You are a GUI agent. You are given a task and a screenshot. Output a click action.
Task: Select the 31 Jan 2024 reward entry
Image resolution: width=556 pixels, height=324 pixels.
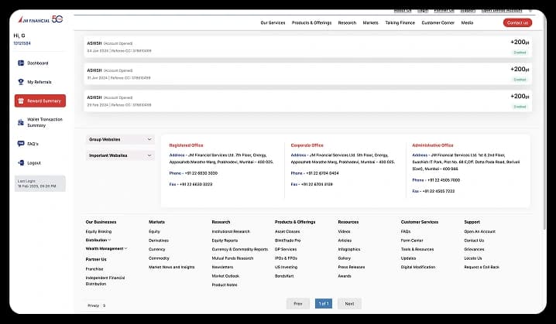pyautogui.click(x=307, y=73)
